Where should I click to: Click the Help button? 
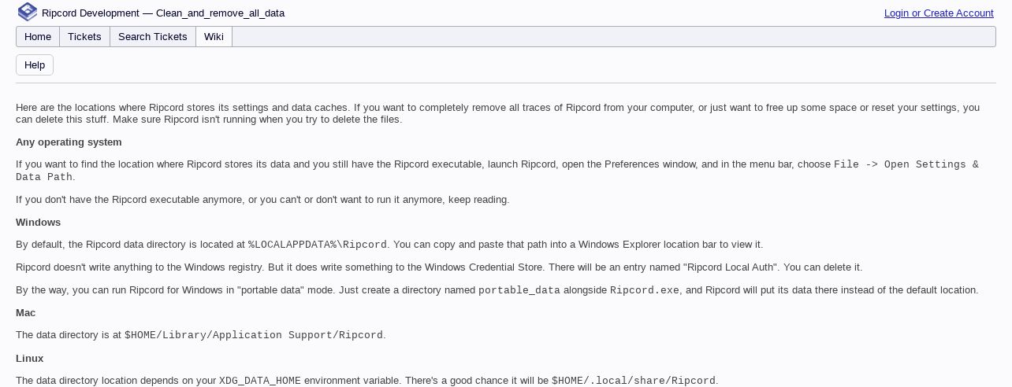pos(35,65)
